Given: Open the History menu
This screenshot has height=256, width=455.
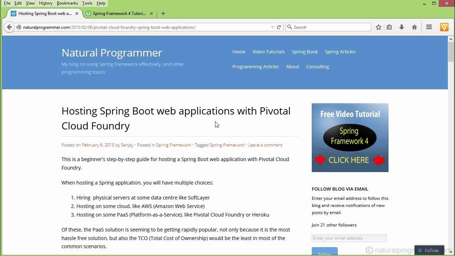Looking at the screenshot, I should (46, 3).
